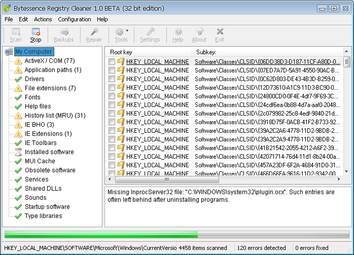This screenshot has height=255, width=354.
Task: Click key icon on the 06DD38D3 row
Action: point(121,61)
